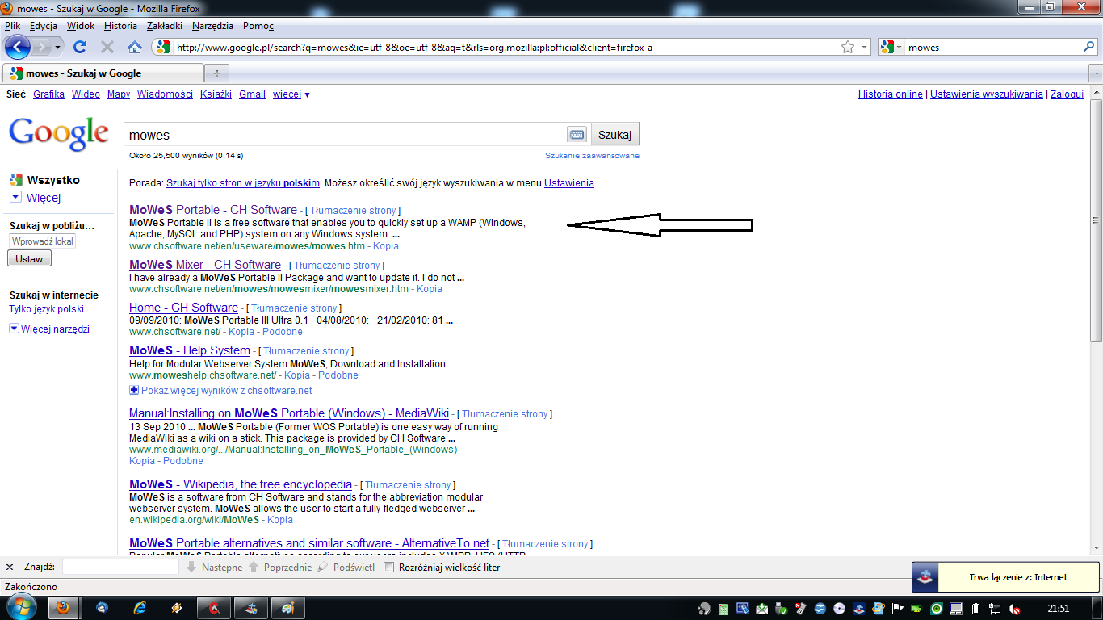Open the Widok menu
The width and height of the screenshot is (1103, 620).
[x=81, y=26]
